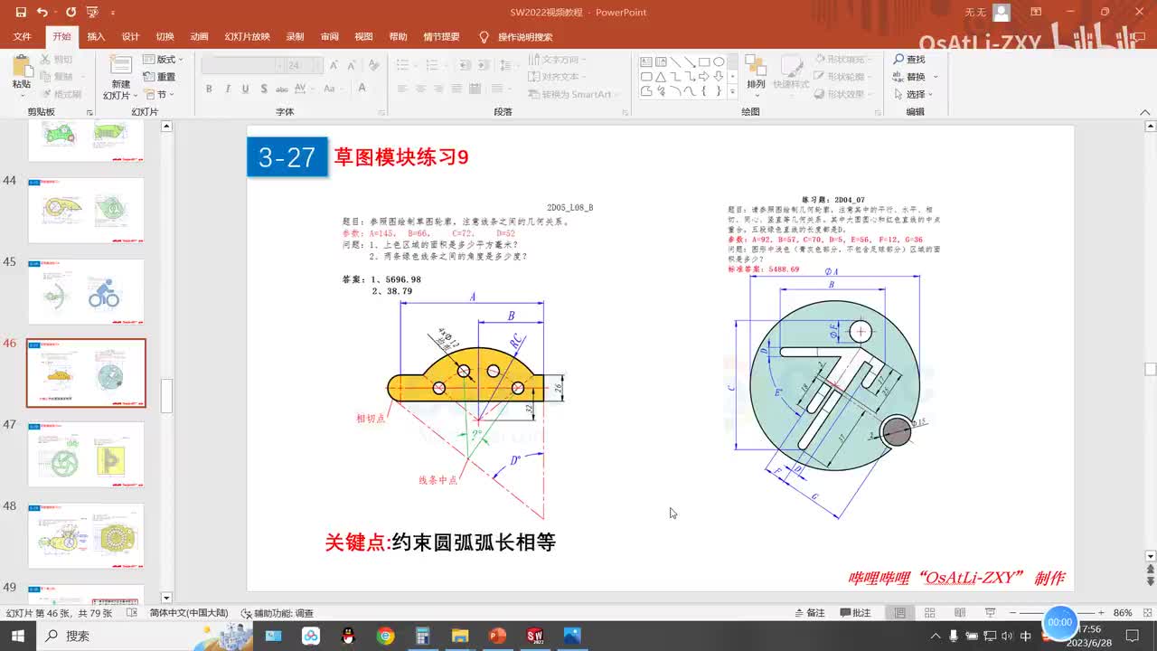
Task: Select slide 47 thumbnail
Action: click(x=86, y=454)
